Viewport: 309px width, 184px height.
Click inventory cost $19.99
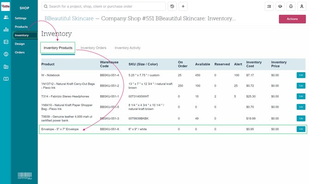click(x=251, y=118)
